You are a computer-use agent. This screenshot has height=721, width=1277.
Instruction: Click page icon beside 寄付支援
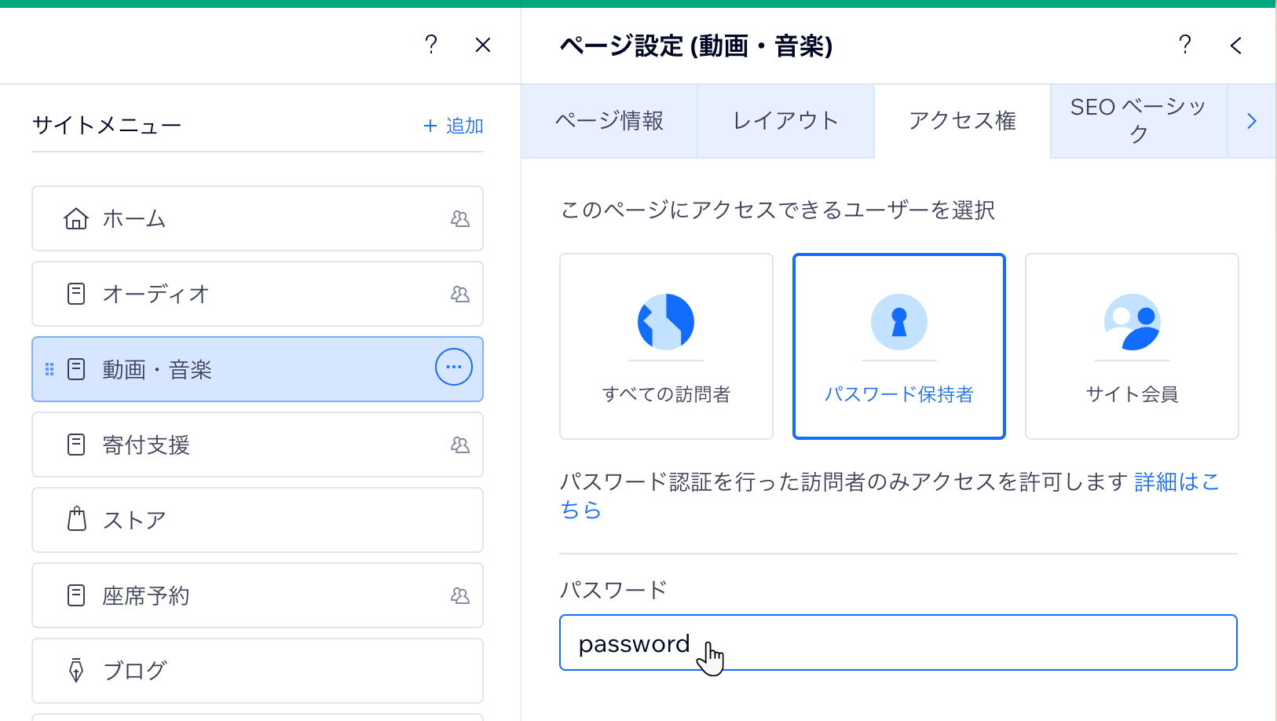(76, 445)
